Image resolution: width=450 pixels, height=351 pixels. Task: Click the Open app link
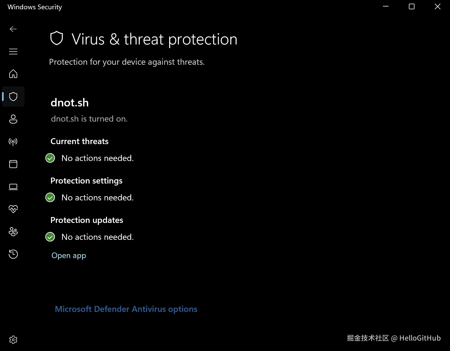[69, 256]
